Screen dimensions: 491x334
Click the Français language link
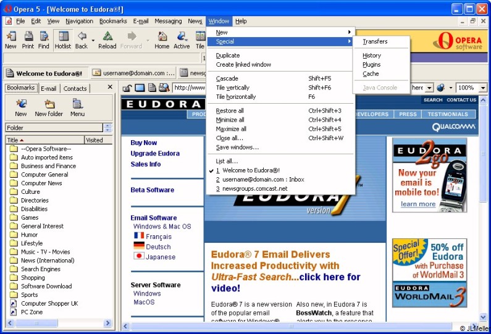(x=159, y=236)
